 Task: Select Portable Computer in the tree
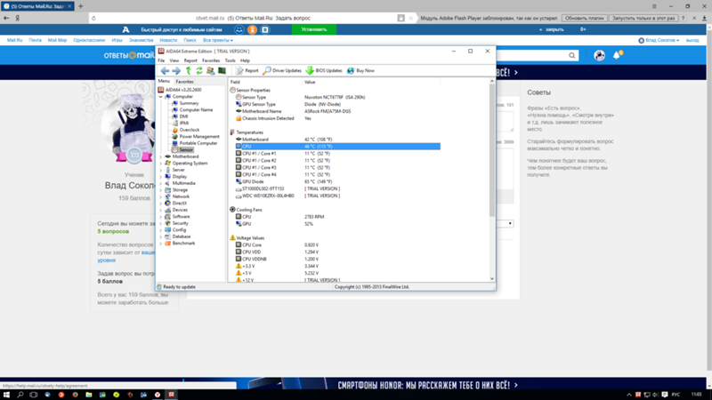(x=198, y=143)
